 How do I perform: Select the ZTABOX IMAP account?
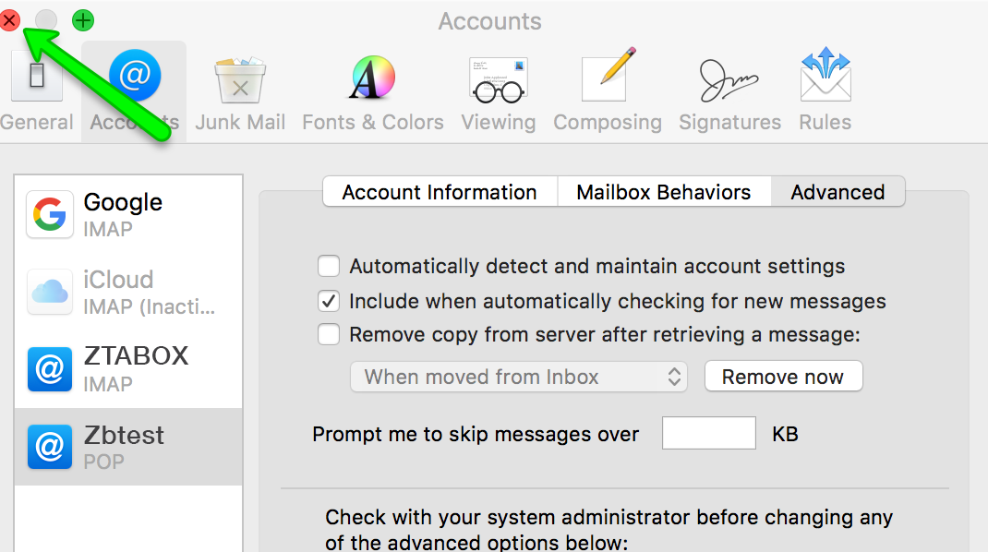(x=128, y=369)
